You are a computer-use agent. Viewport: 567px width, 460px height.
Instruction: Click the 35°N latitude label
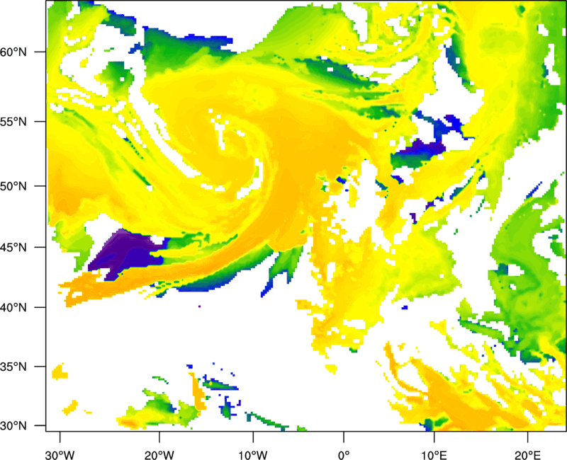tap(13, 367)
